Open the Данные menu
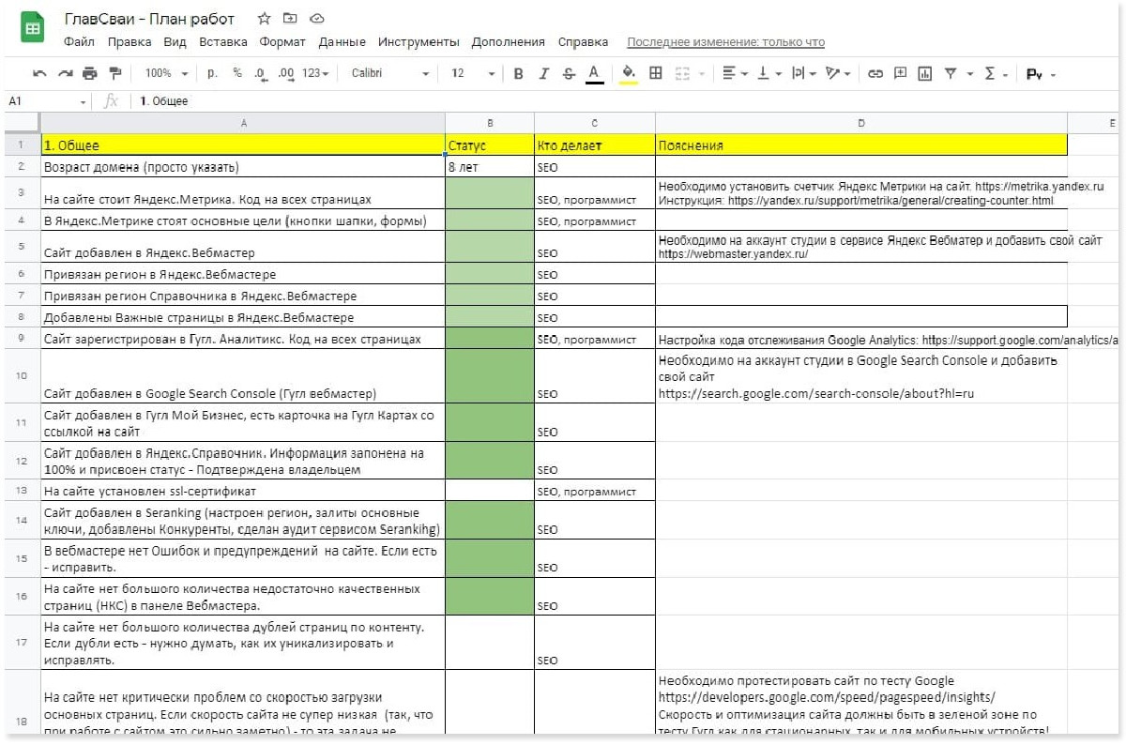This screenshot has width=1126, height=745. point(342,42)
